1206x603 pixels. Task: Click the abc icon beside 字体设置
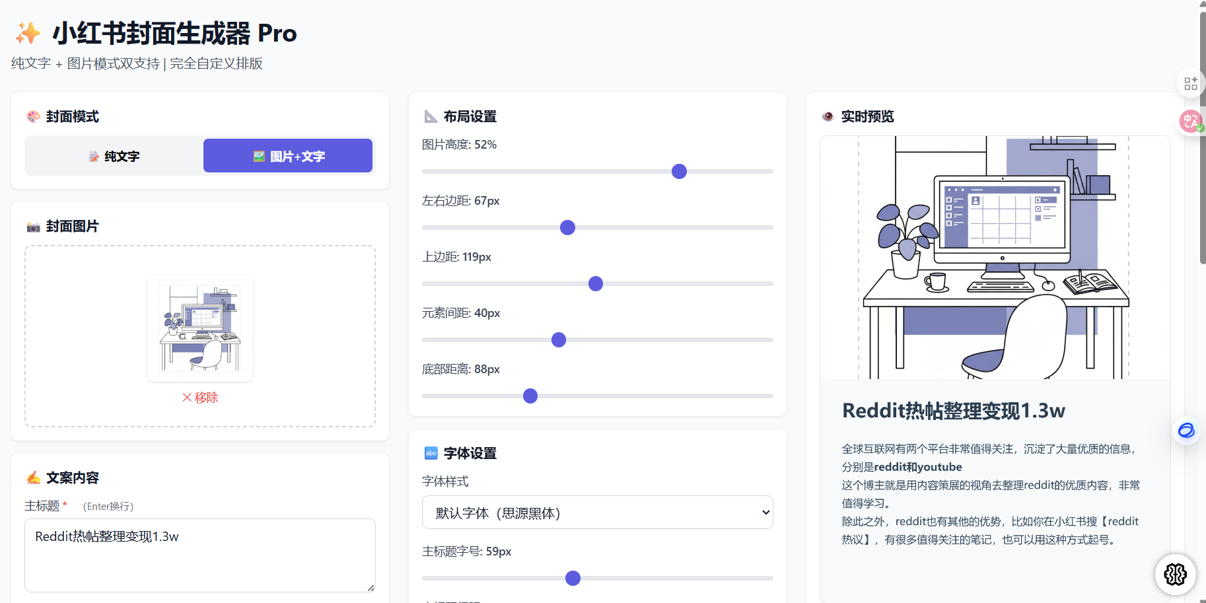[x=431, y=453]
